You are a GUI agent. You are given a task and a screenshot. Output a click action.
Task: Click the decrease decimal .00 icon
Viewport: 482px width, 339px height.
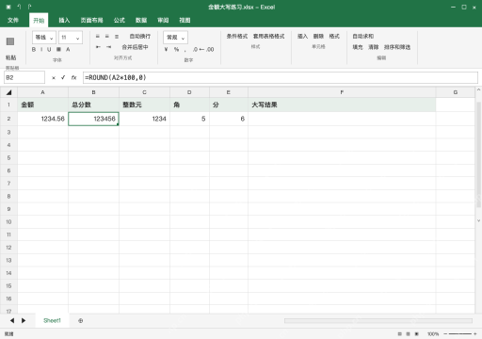coord(210,49)
